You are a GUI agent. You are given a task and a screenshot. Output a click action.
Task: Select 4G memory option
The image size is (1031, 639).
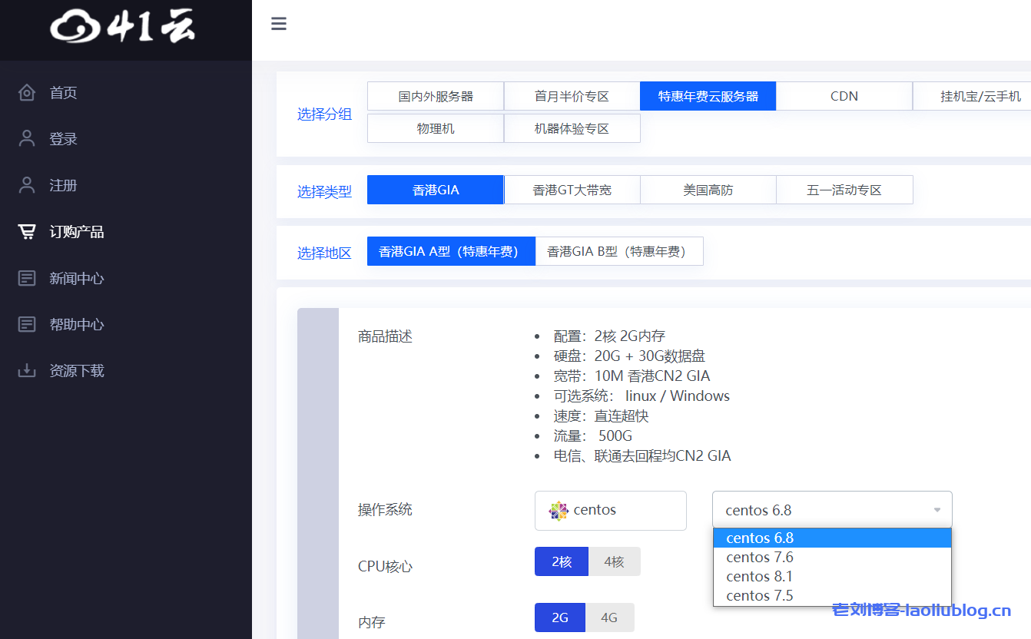[x=609, y=617]
